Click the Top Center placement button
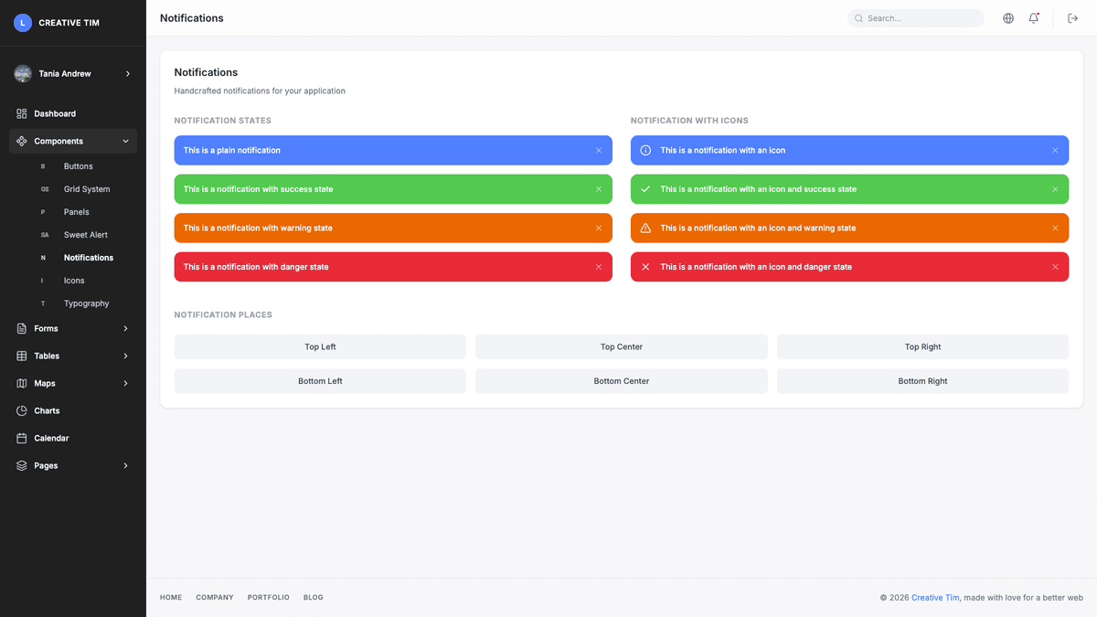The width and height of the screenshot is (1097, 617). tap(621, 346)
